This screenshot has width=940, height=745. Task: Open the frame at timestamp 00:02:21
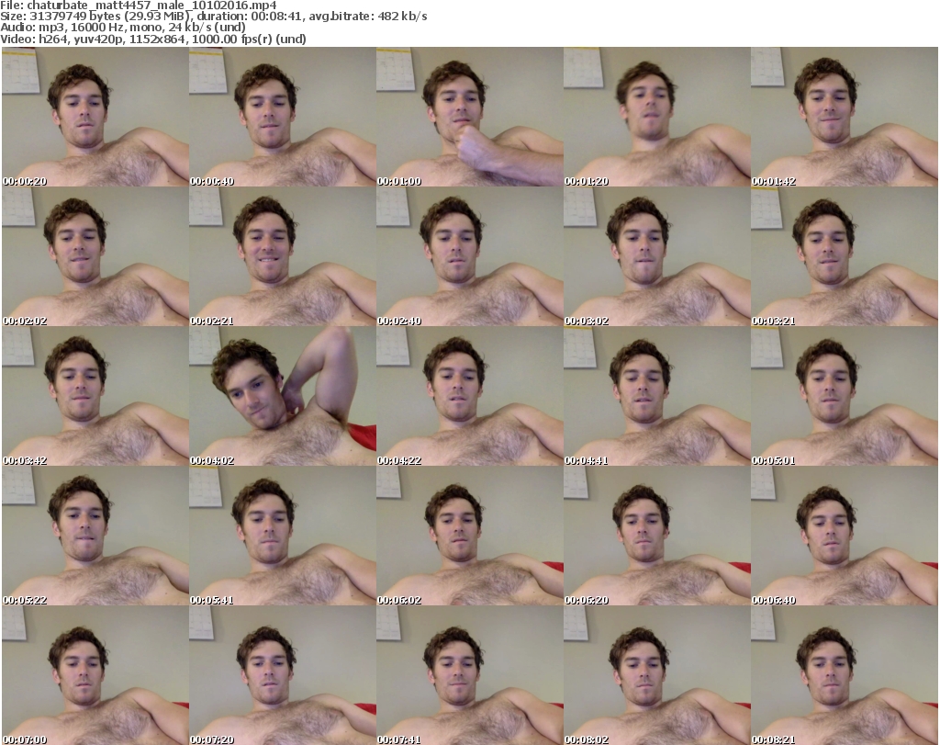coord(283,256)
